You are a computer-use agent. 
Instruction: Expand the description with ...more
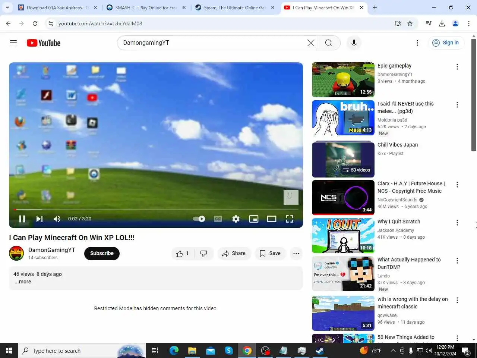[23, 282]
